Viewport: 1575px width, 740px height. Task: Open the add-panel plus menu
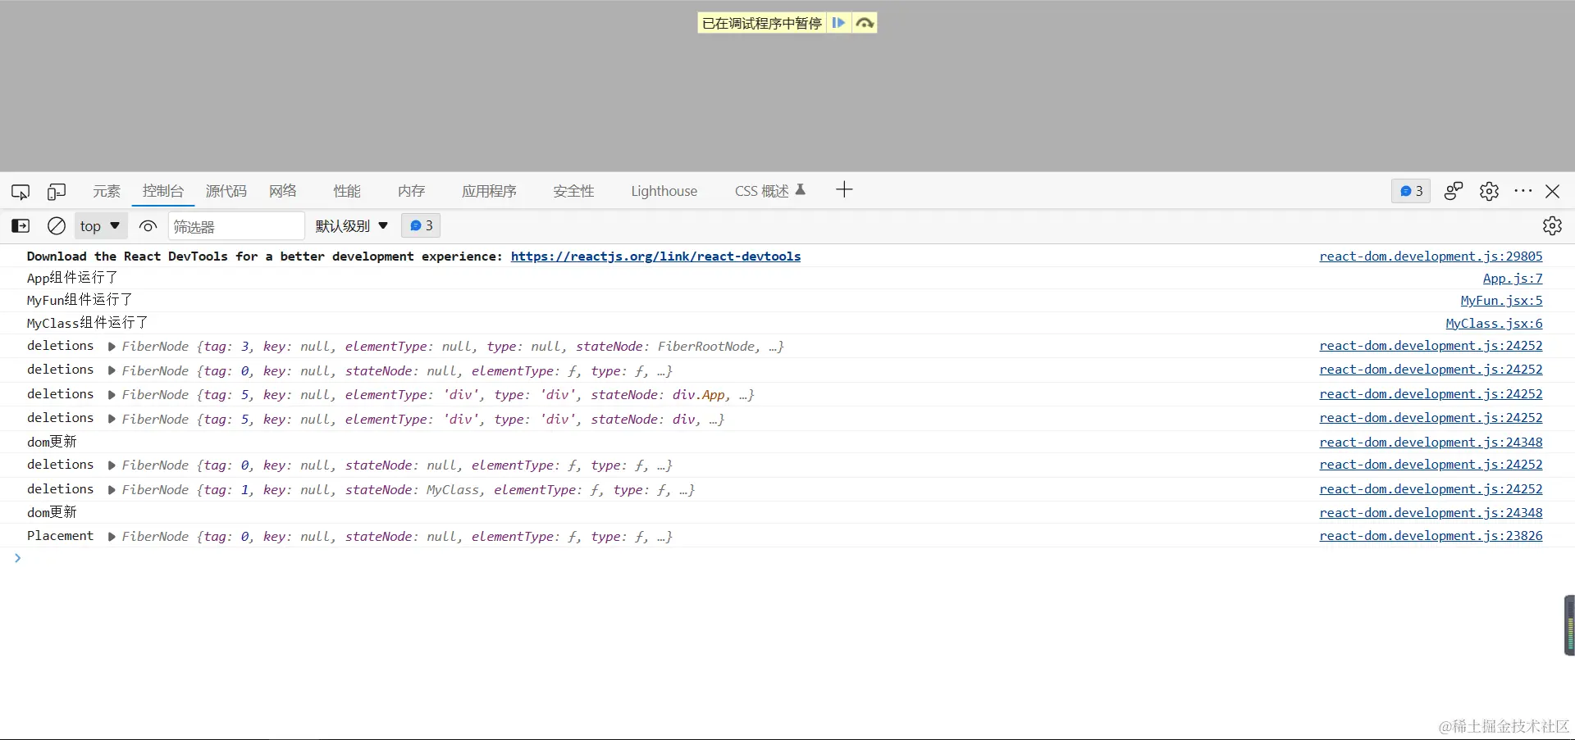point(844,189)
